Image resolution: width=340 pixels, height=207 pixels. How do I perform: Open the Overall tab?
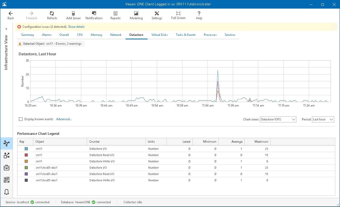pos(64,35)
